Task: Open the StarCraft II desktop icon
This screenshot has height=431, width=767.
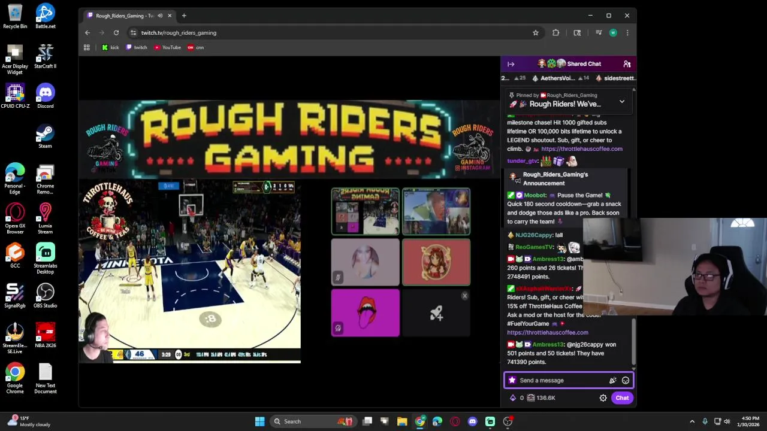Action: pos(46,56)
